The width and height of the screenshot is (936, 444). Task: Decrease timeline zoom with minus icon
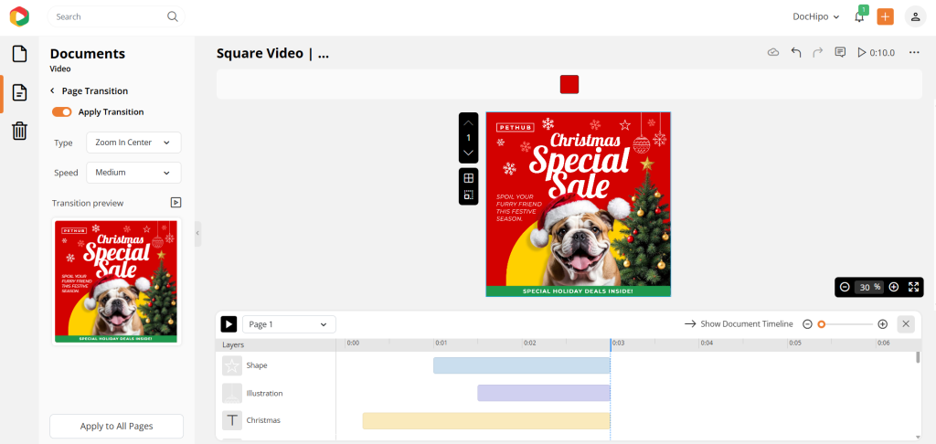[807, 324]
